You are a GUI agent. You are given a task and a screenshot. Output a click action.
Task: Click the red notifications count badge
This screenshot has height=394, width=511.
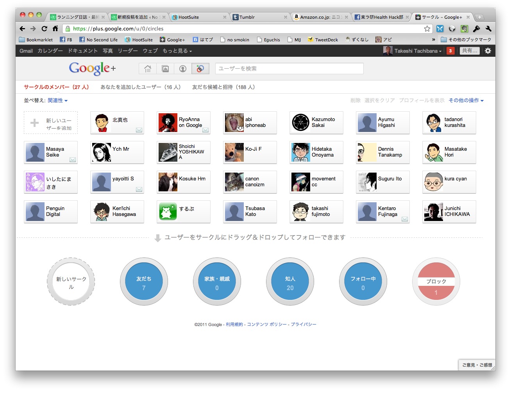pyautogui.click(x=450, y=51)
